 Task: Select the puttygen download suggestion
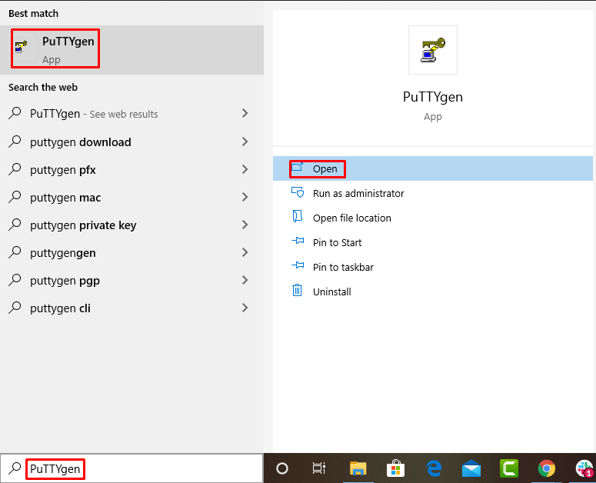click(x=132, y=142)
